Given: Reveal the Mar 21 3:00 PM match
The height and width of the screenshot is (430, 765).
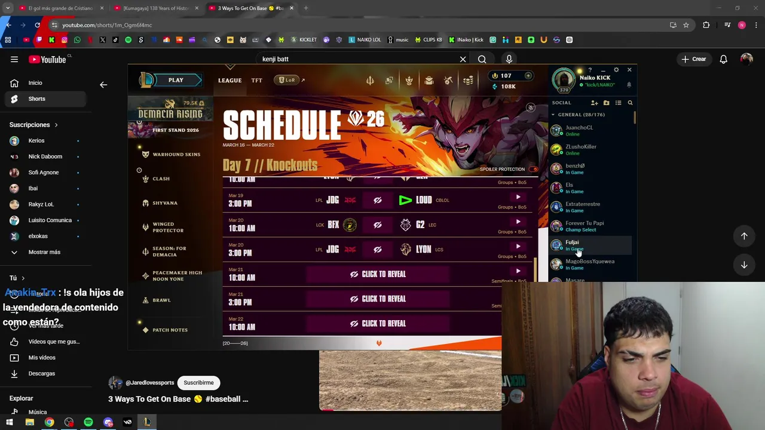Looking at the screenshot, I should [x=378, y=299].
